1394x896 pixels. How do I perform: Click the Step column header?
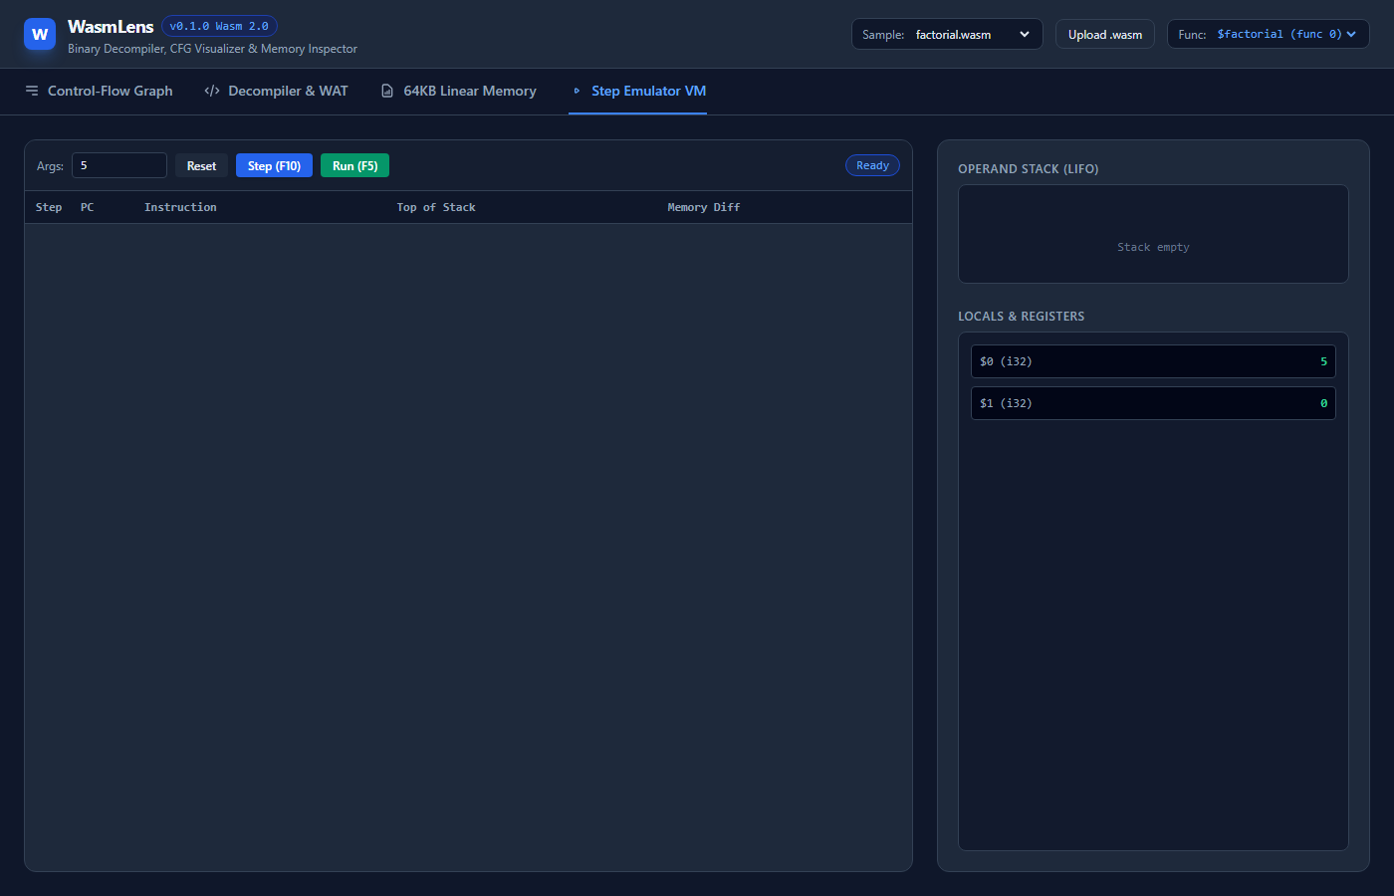pyautogui.click(x=49, y=207)
